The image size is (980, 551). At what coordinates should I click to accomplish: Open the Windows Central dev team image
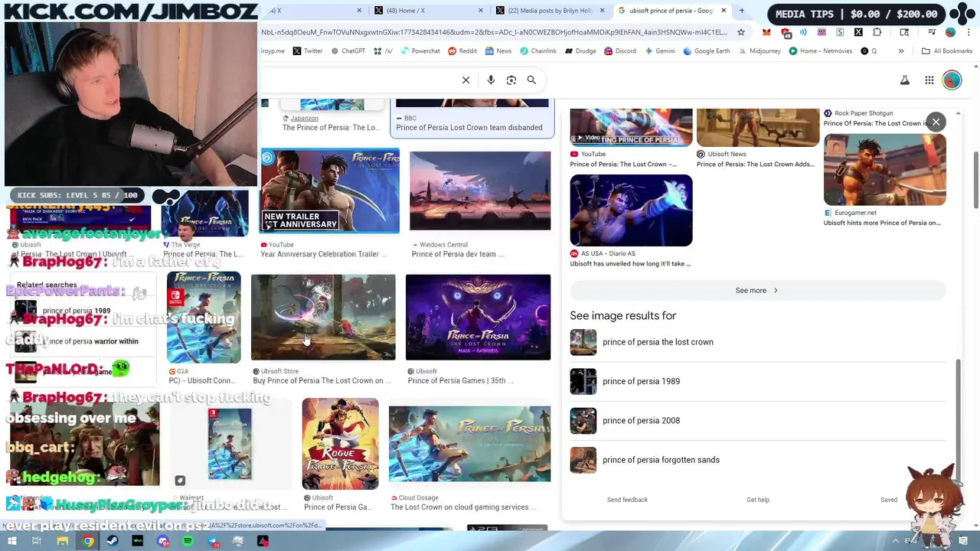click(480, 191)
